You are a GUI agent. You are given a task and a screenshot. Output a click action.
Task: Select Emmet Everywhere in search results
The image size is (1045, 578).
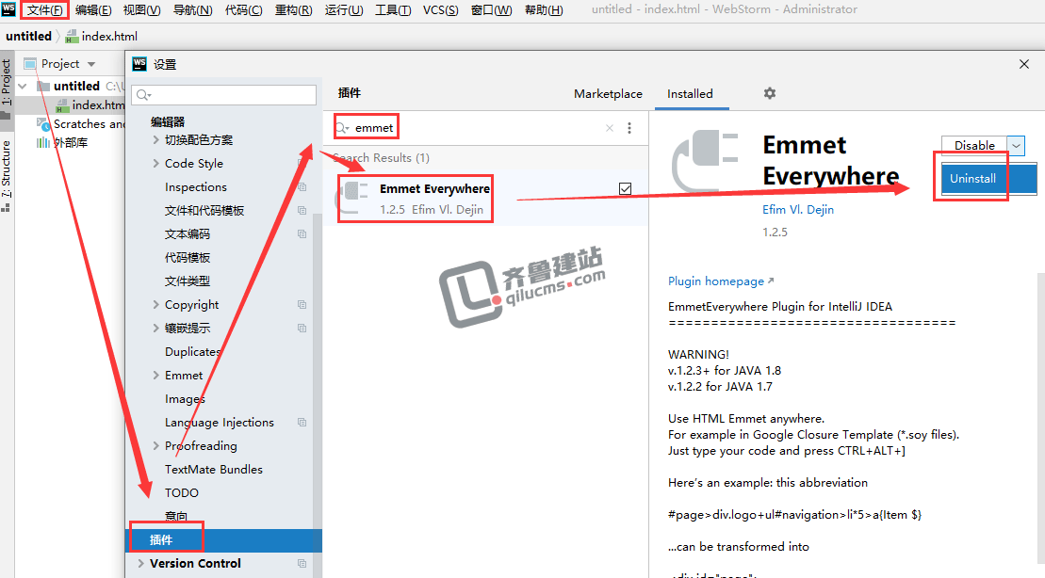pyautogui.click(x=486, y=198)
